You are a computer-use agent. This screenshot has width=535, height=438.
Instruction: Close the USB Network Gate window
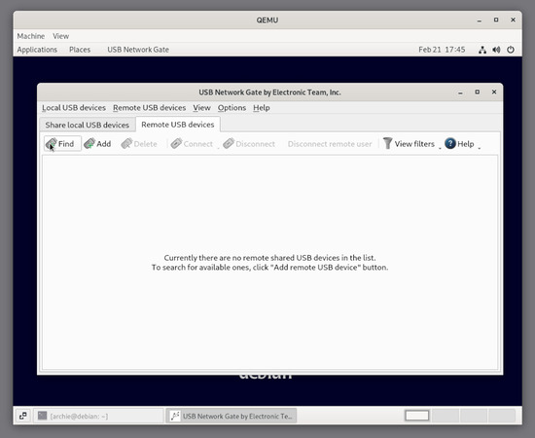(494, 91)
